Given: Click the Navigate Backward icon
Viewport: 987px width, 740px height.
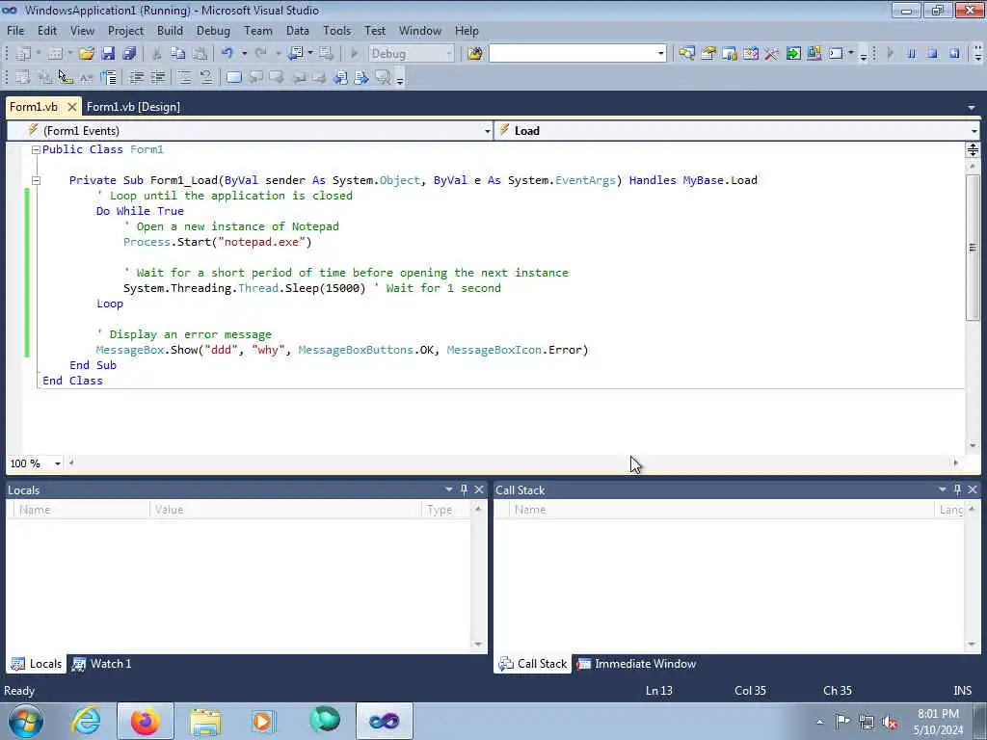Looking at the screenshot, I should [295, 54].
